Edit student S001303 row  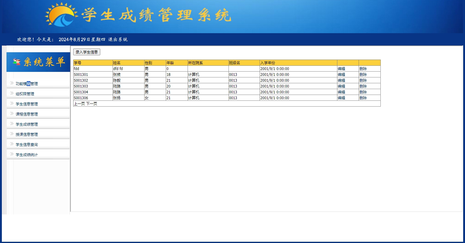tap(341, 86)
